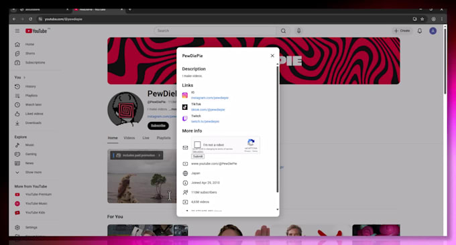Open Music under Explore
The width and height of the screenshot is (456, 245).
[x=30, y=145]
